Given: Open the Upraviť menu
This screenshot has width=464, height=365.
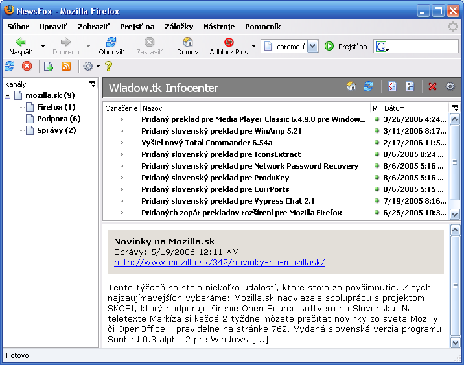Looking at the screenshot, I should (x=53, y=27).
